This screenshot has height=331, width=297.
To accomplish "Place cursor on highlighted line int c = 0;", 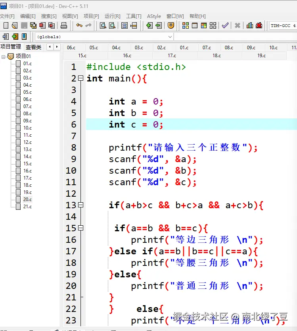I will point(192,124).
